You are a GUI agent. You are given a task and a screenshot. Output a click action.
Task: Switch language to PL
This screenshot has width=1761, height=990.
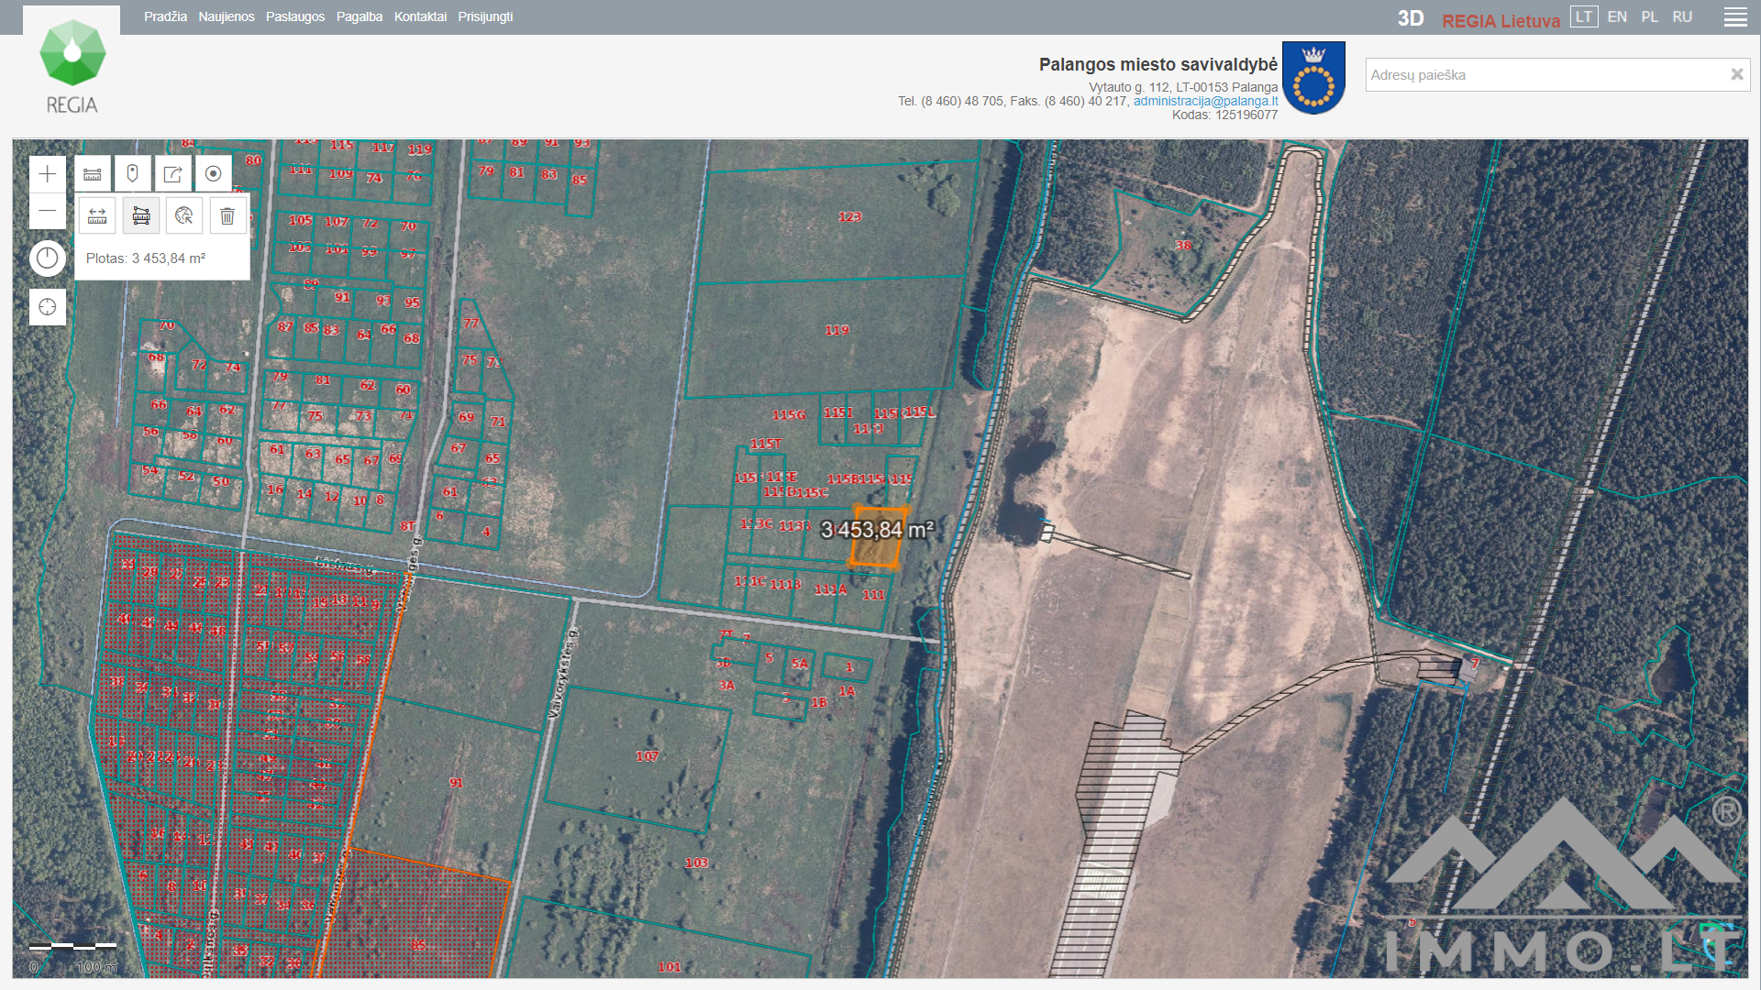1650,16
